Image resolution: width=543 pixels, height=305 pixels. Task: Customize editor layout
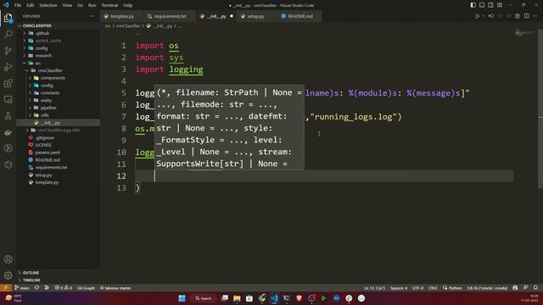(x=500, y=5)
